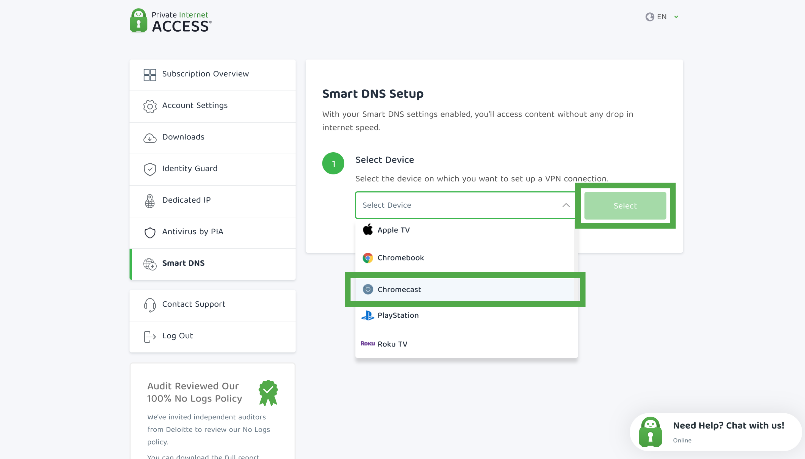Click the Roku logo icon
Image resolution: width=805 pixels, height=459 pixels.
tap(367, 343)
